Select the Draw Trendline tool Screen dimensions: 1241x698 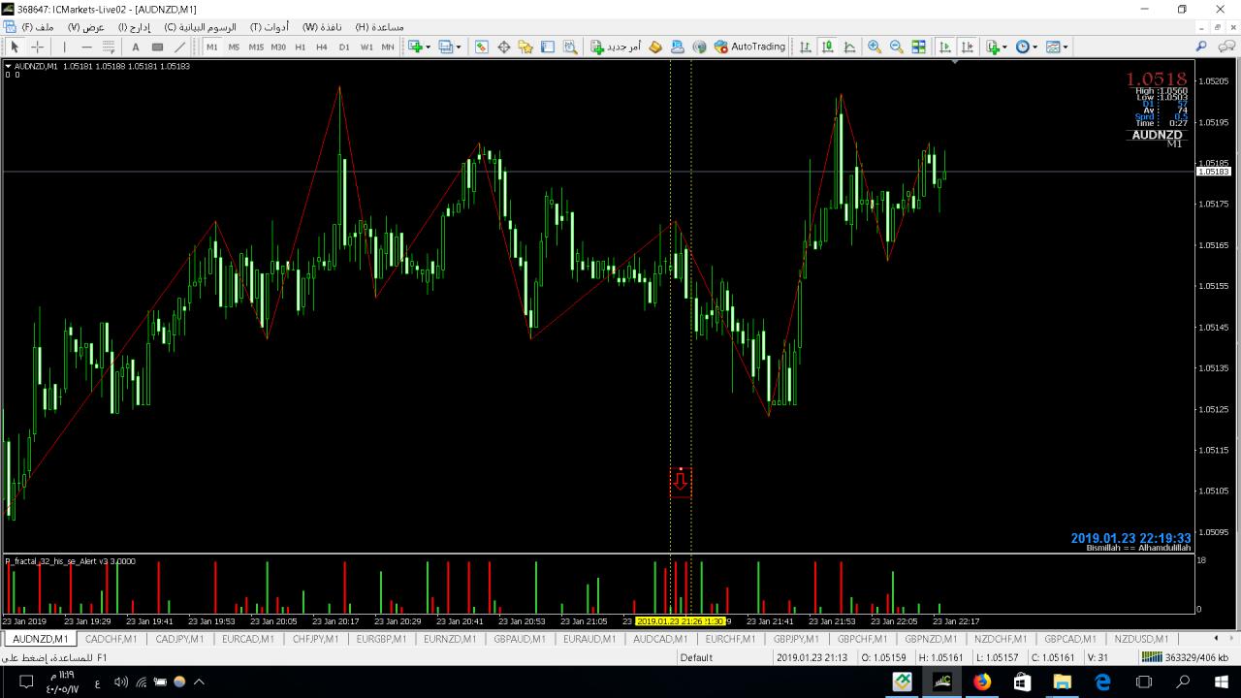point(180,47)
